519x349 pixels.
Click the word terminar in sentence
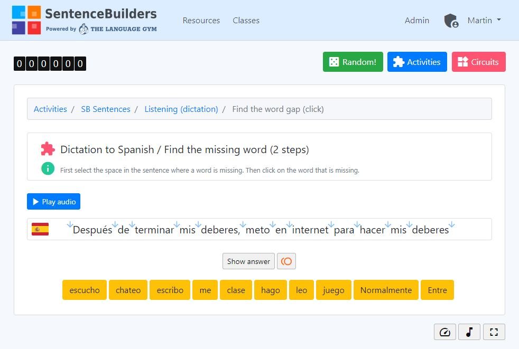click(x=154, y=230)
